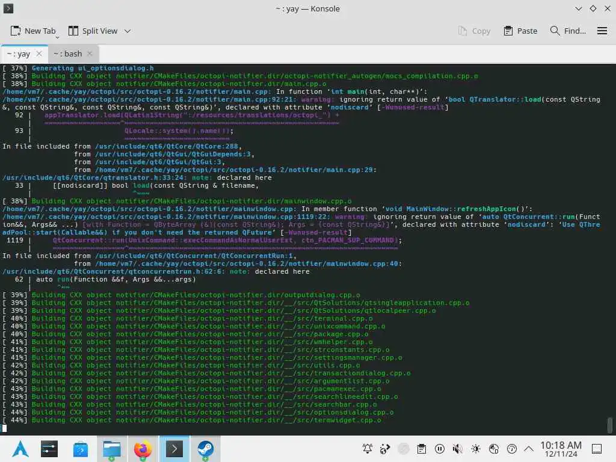
Task: Click the line mentioning searchbar.cpp.o
Action: 189,404
